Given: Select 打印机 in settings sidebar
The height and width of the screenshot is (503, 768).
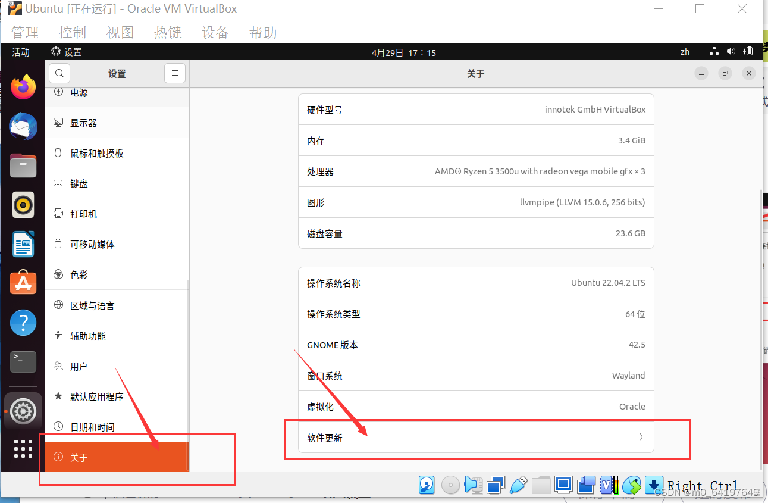Looking at the screenshot, I should (117, 214).
